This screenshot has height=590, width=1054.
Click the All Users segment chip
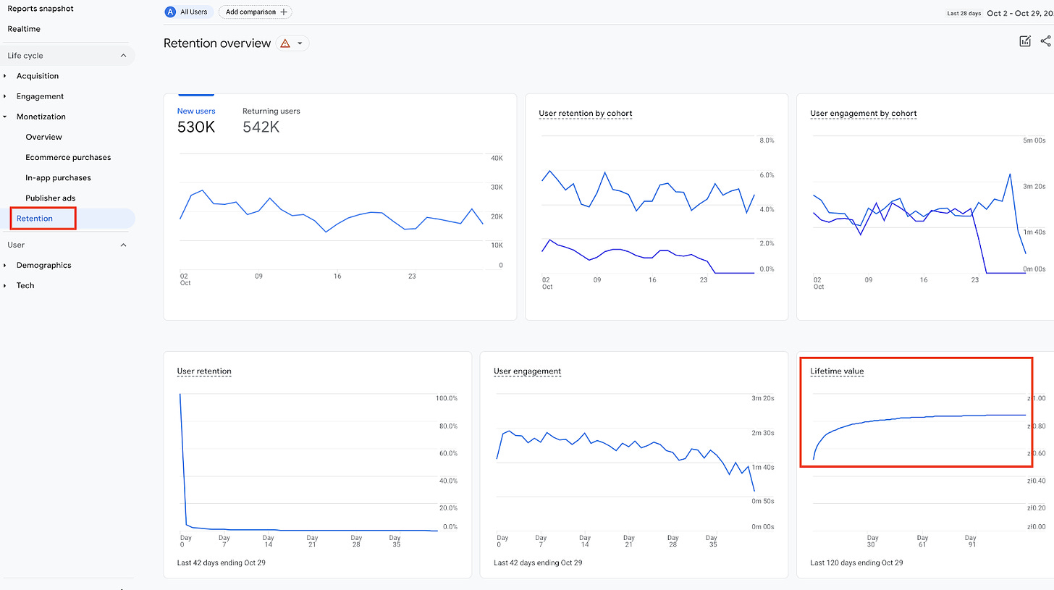coord(188,12)
